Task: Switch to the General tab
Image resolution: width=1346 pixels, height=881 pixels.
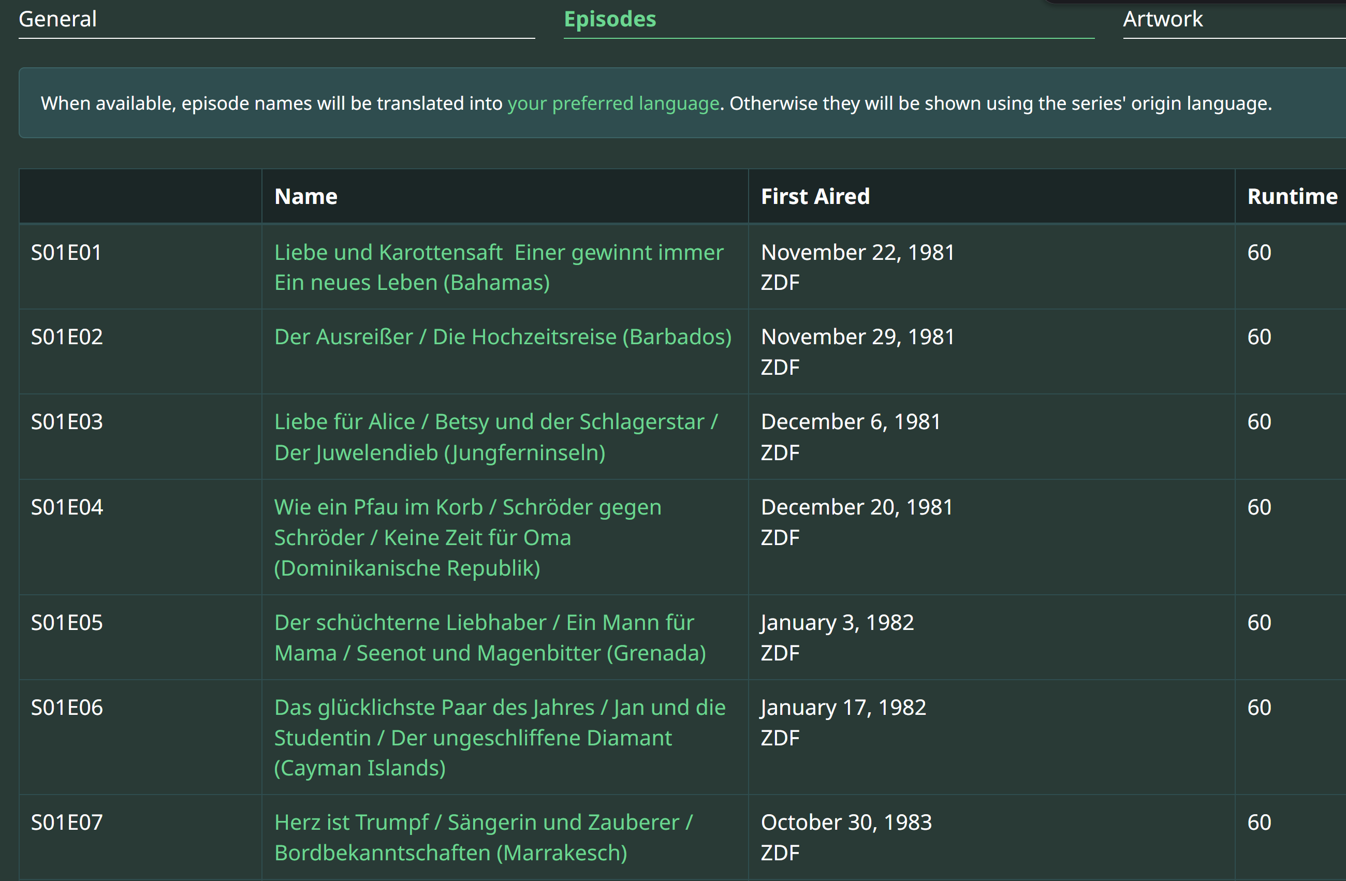Action: [x=57, y=19]
